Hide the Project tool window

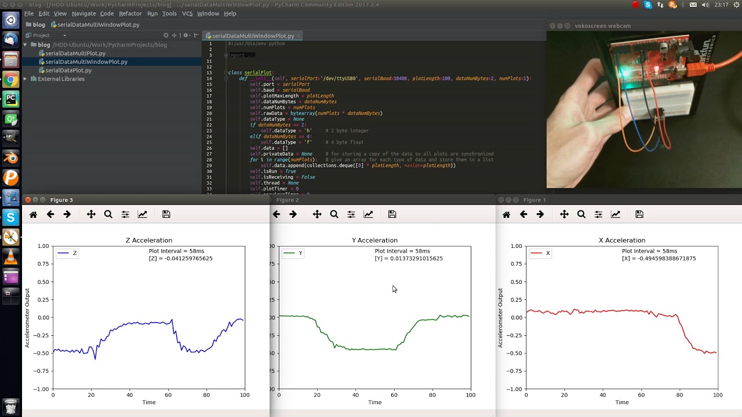click(196, 35)
